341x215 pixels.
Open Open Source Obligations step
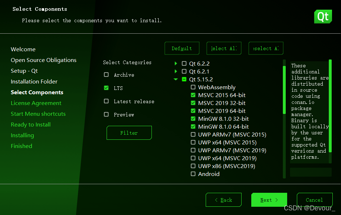43,60
